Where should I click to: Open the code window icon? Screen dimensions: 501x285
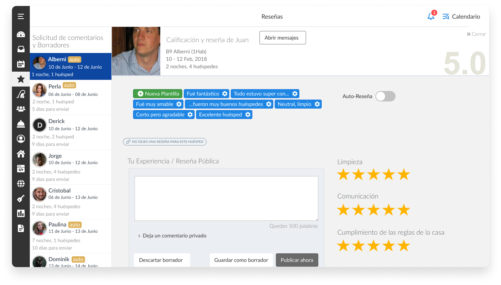21,169
